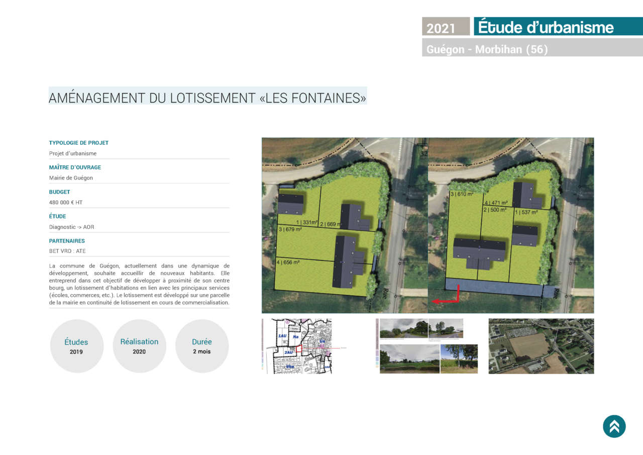Click the project description paragraph
The width and height of the screenshot is (643, 455).
coord(139,284)
